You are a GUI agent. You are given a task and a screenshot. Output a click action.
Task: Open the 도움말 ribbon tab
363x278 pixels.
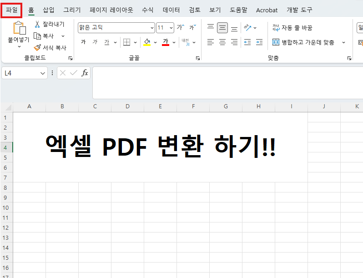238,10
